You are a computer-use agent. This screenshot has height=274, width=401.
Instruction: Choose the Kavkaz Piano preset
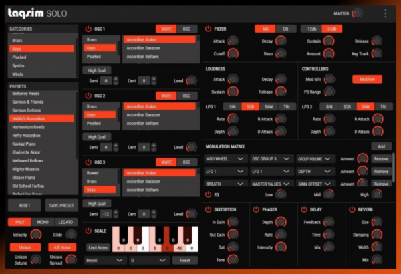coord(41,144)
